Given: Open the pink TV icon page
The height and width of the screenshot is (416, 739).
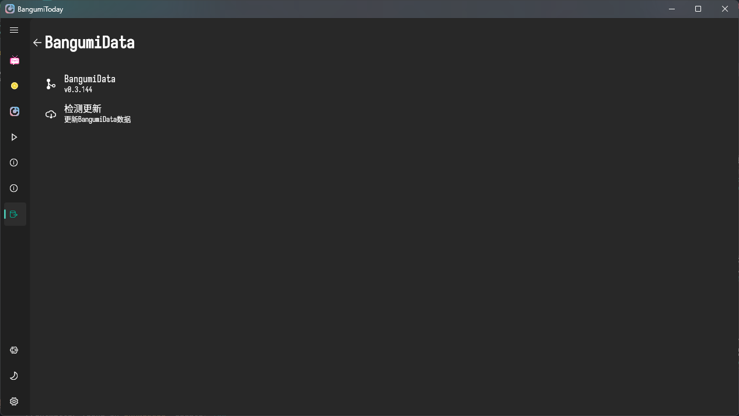Looking at the screenshot, I should point(15,60).
